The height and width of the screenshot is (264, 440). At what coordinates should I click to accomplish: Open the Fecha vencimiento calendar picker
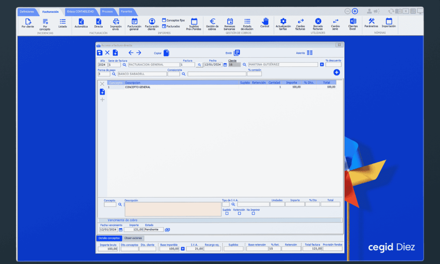click(121, 230)
